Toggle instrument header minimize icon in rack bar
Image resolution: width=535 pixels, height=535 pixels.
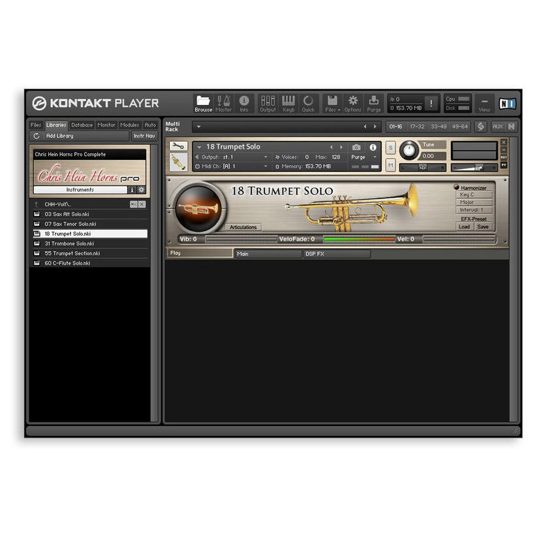[511, 127]
